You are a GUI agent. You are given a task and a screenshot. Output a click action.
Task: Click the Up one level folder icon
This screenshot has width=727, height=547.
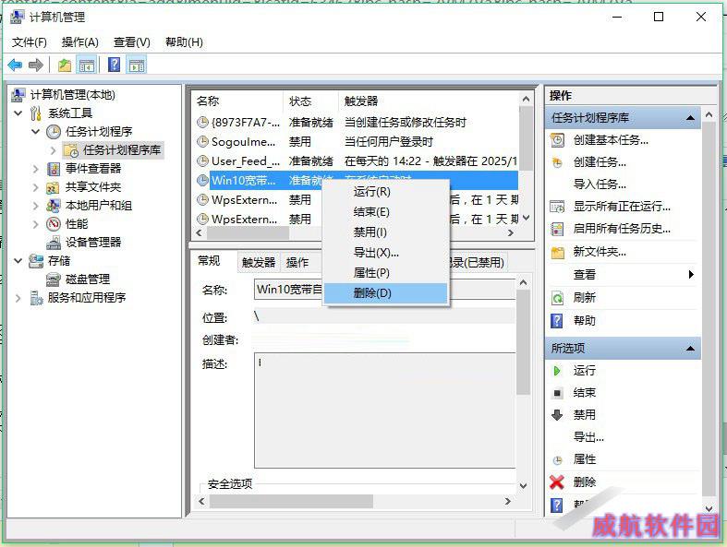[65, 65]
